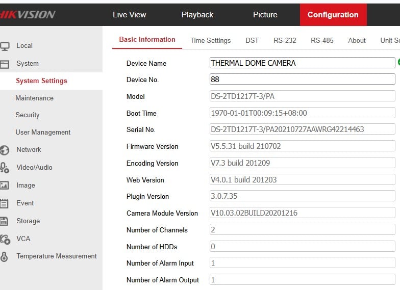
Task: Select System Settings in sidebar
Action: tap(42, 81)
